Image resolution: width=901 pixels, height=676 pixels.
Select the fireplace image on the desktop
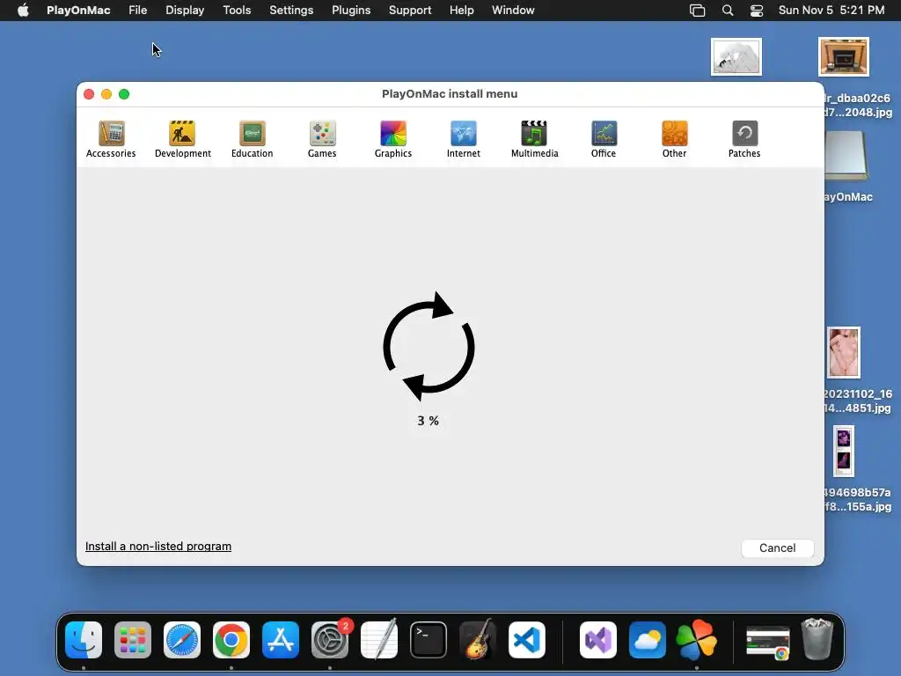point(844,57)
